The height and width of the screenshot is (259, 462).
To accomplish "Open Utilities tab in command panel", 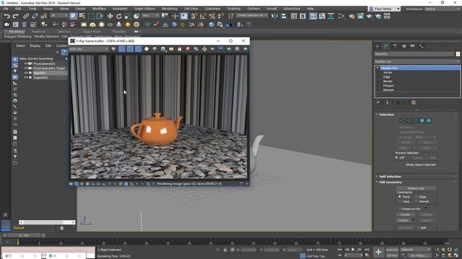I will [422, 46].
